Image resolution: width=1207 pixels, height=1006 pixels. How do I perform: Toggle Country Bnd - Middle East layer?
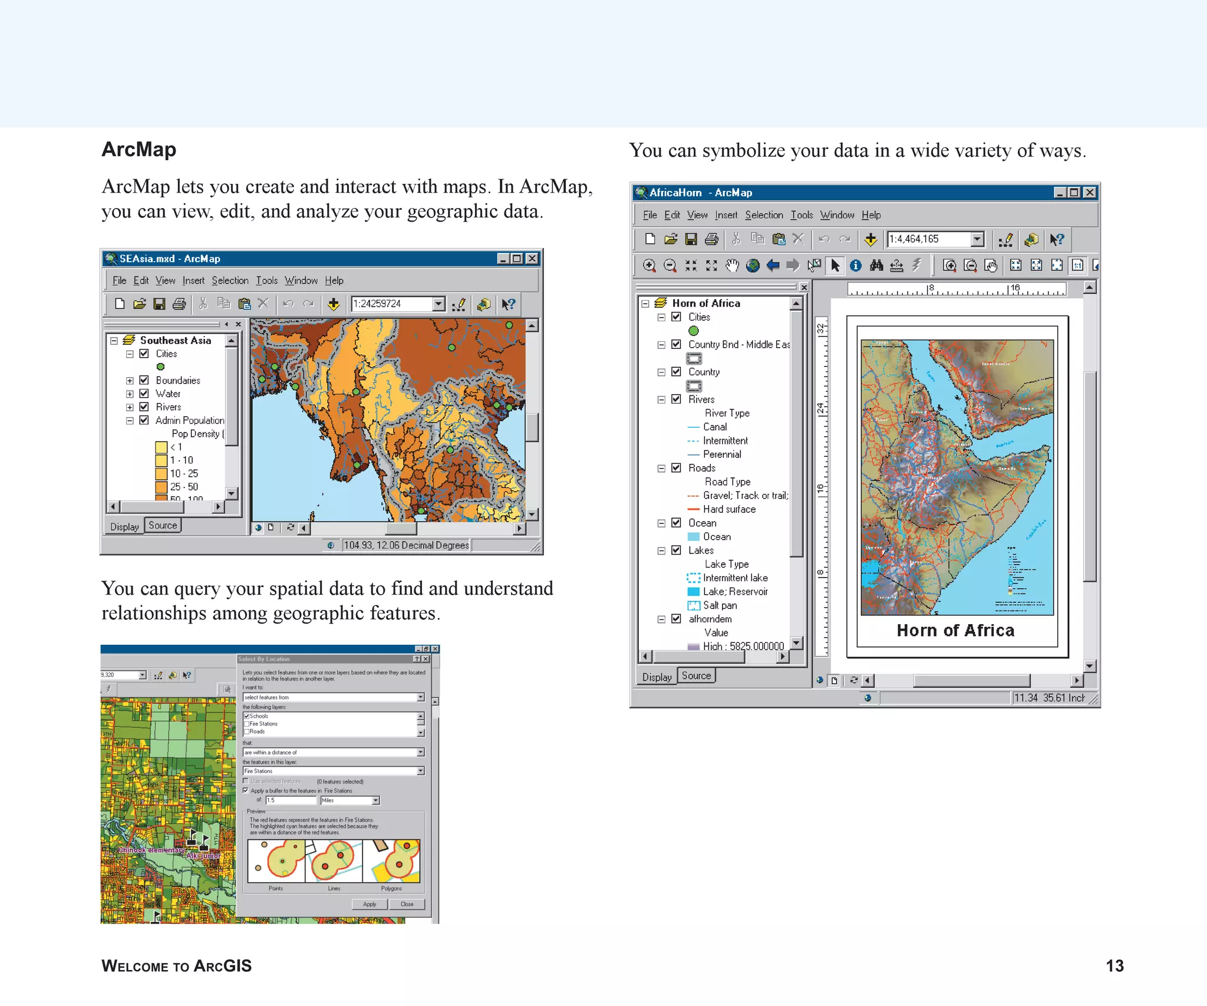[677, 345]
